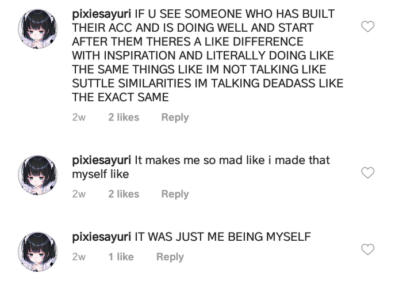
Task: Click the avatar beside "IT WAS JUST ME BEING MYSELF"
Action: [38, 252]
